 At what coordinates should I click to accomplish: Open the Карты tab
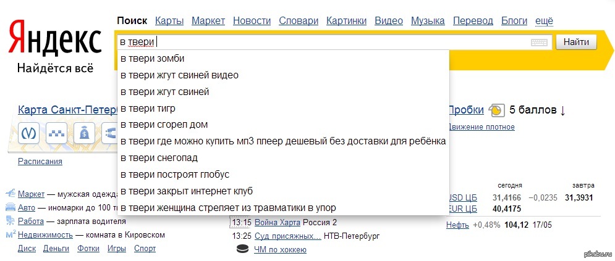[x=169, y=21]
